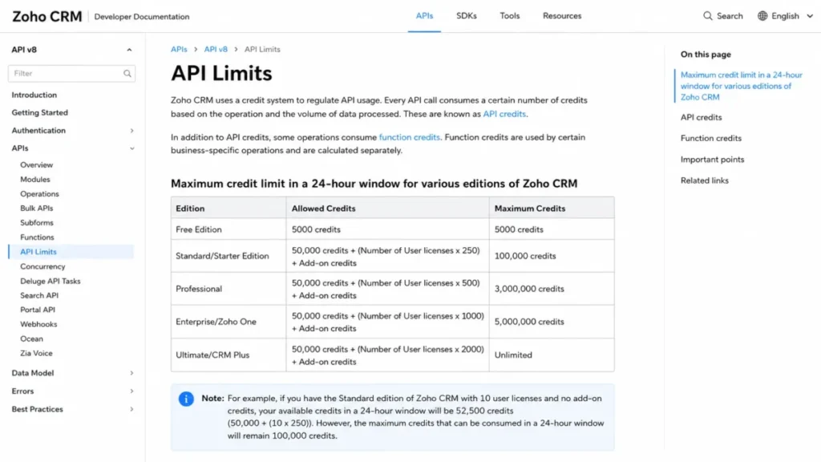Open Introduction in sidebar
The width and height of the screenshot is (821, 462).
34,95
